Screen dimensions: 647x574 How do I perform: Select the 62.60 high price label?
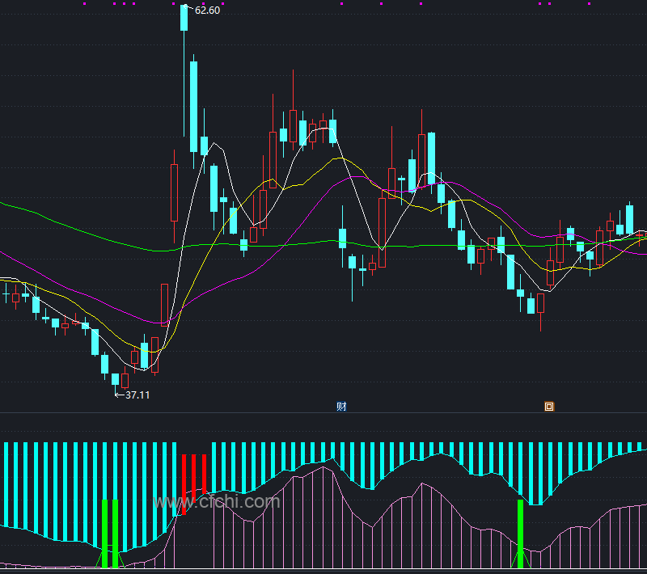point(207,11)
